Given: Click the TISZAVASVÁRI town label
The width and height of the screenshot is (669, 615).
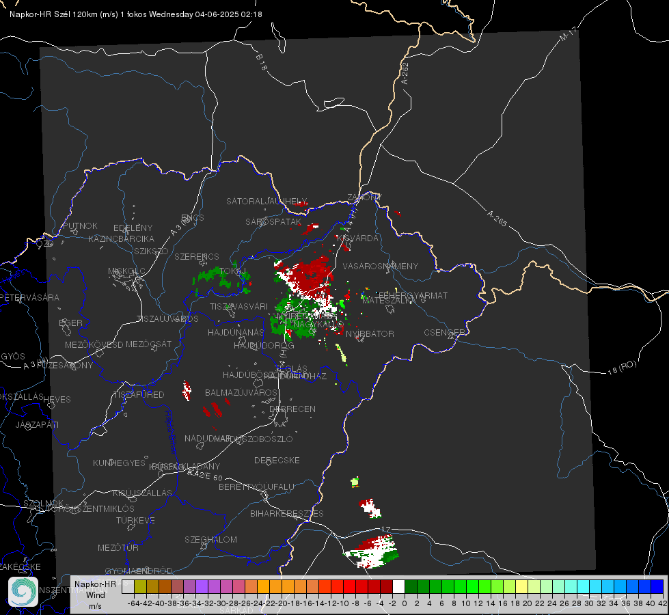Looking at the screenshot, I should 238,306.
